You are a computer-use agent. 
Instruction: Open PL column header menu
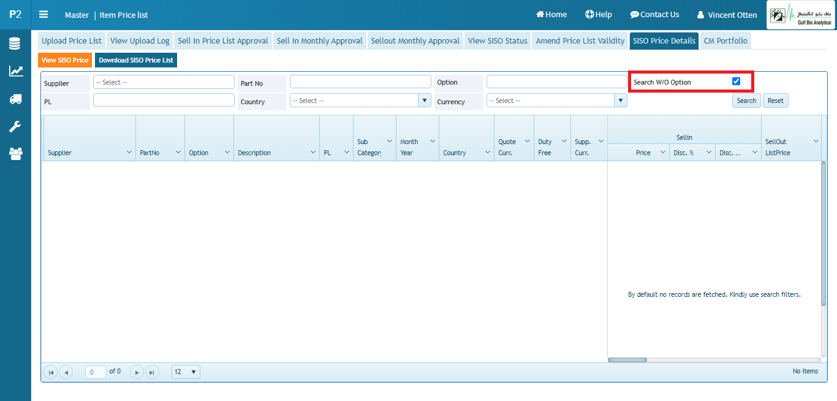pyautogui.click(x=347, y=151)
